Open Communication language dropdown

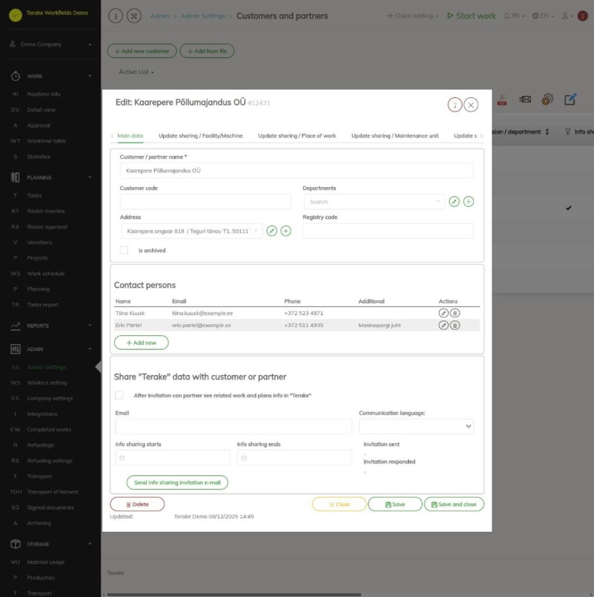416,426
